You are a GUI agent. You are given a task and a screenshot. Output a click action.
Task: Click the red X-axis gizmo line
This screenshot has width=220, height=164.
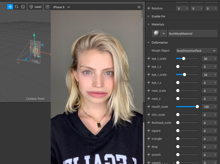click(x=44, y=53)
